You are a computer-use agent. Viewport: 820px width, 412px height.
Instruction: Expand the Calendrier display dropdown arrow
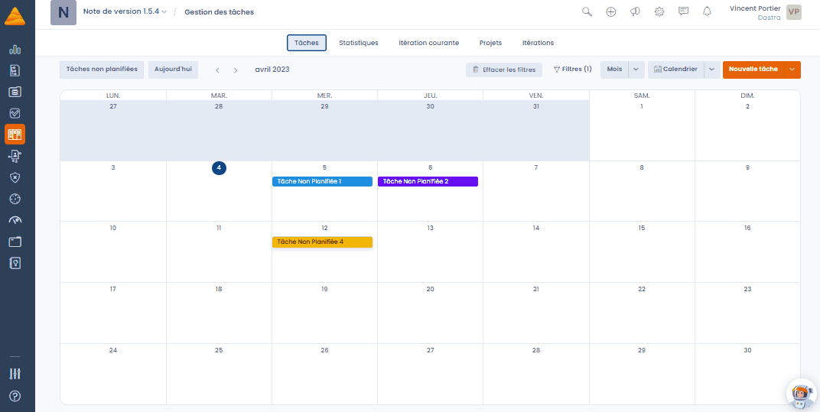click(x=711, y=70)
